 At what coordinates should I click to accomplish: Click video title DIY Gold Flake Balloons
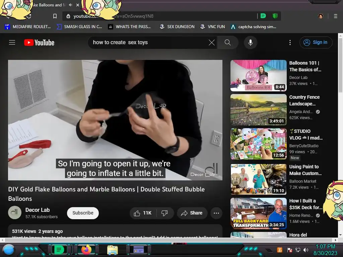[x=106, y=194]
